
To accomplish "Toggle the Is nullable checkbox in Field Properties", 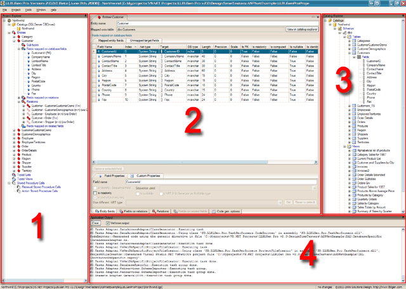I will 138,193.
